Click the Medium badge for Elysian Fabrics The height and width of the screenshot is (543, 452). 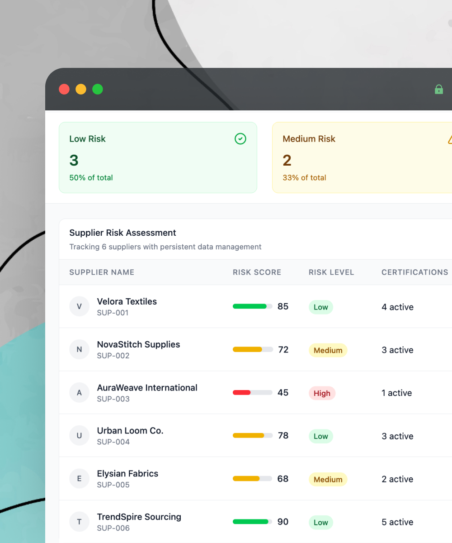[328, 479]
